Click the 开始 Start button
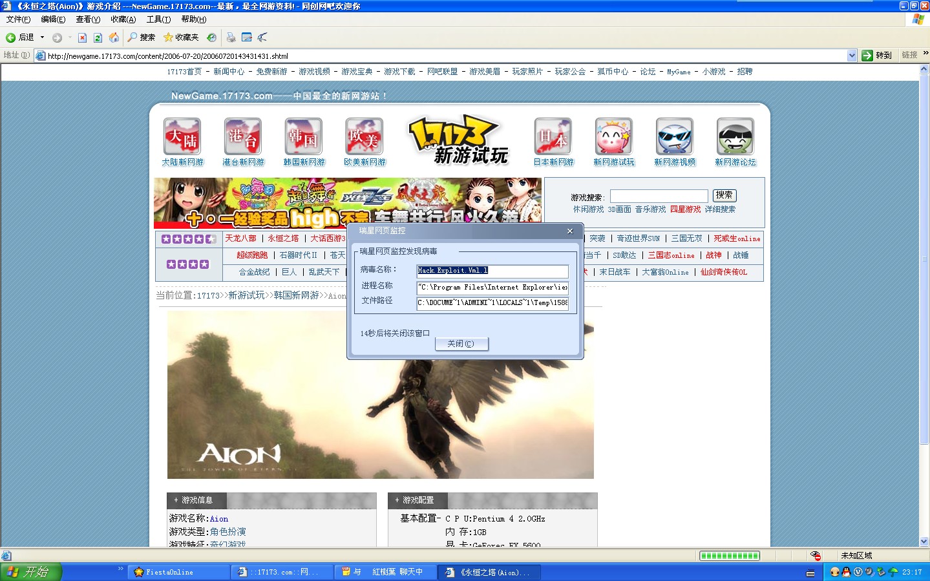This screenshot has height=581, width=930. coord(30,572)
